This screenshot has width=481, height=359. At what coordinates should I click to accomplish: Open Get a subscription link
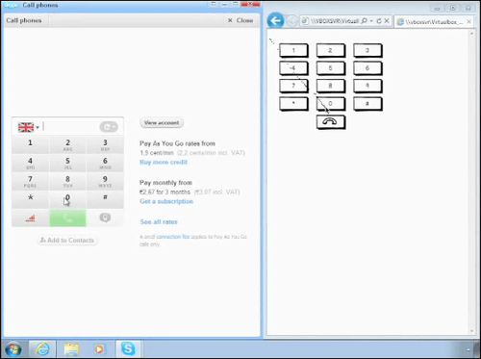[x=166, y=201]
